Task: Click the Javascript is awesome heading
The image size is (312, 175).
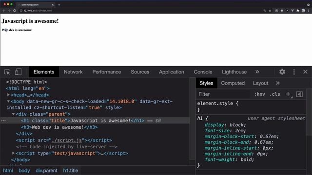Action: point(30,21)
